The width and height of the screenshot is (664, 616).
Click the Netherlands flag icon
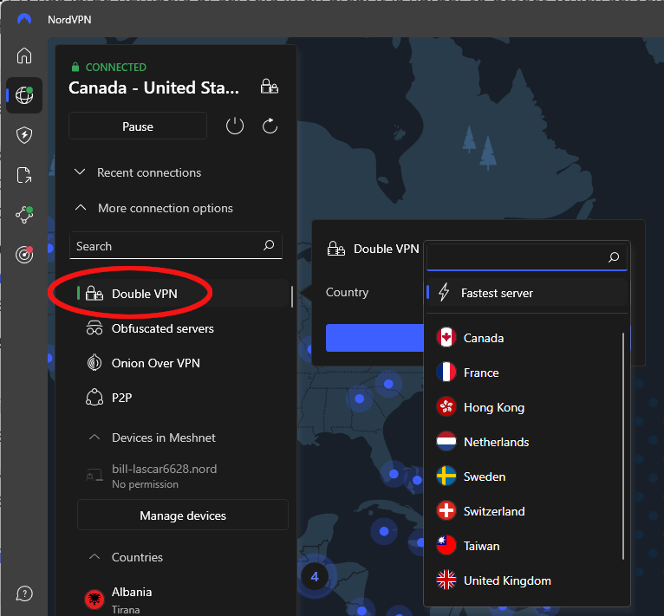tap(446, 442)
